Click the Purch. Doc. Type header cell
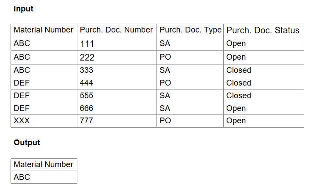 point(190,30)
